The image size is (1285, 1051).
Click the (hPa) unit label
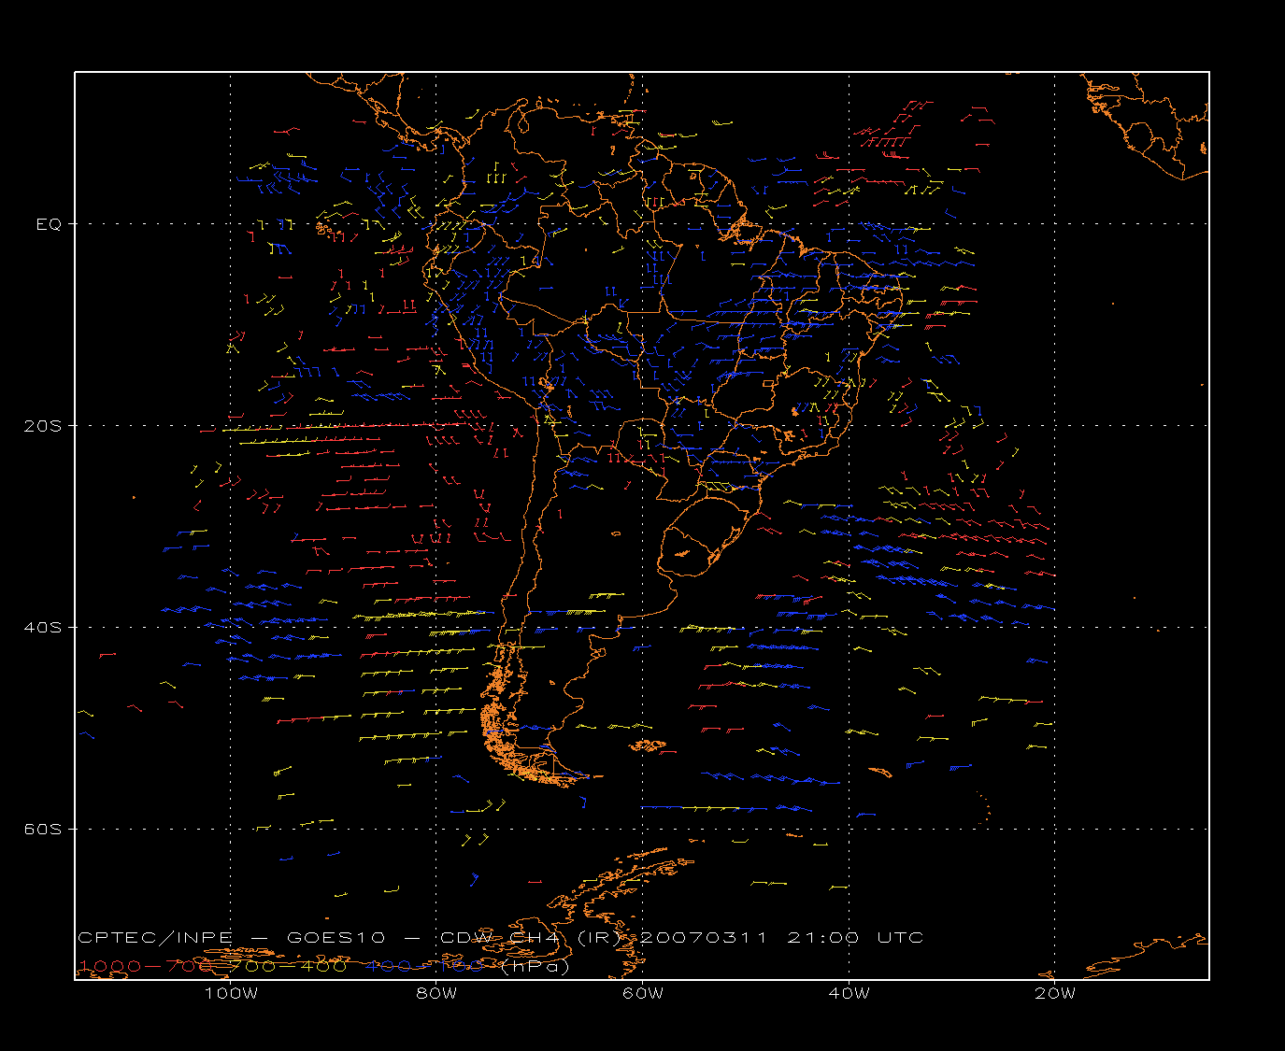pyautogui.click(x=535, y=966)
